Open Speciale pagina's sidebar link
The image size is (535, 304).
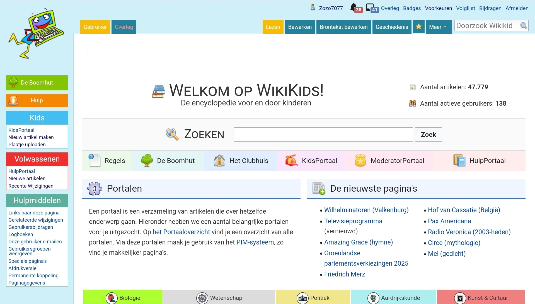[x=27, y=261]
